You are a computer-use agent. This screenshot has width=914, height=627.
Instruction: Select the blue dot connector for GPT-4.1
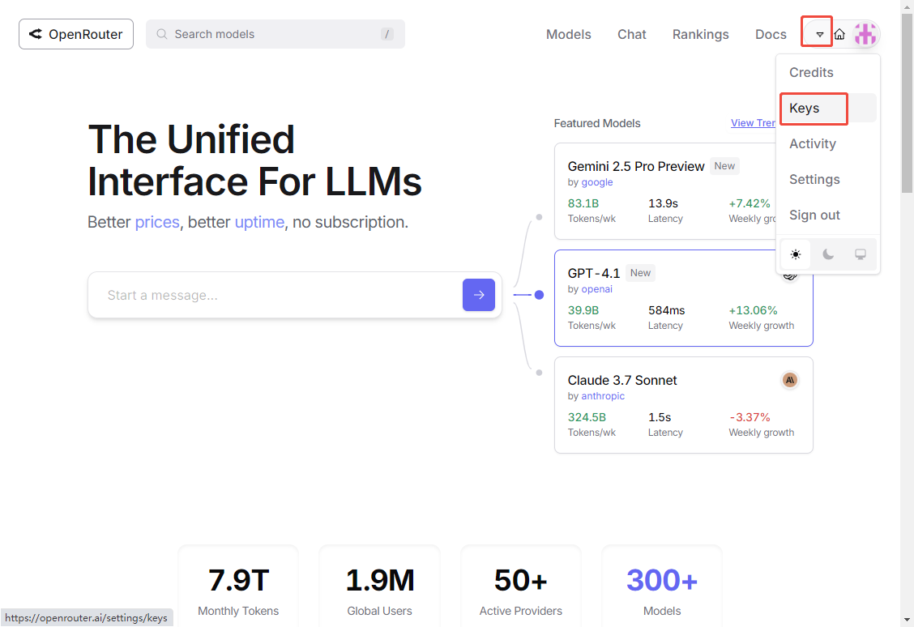(x=539, y=295)
